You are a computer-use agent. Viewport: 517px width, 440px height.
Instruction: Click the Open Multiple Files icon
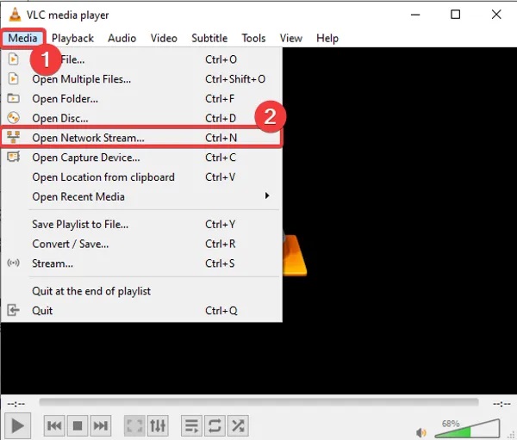coord(13,79)
